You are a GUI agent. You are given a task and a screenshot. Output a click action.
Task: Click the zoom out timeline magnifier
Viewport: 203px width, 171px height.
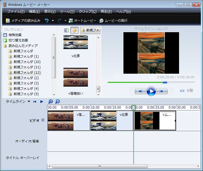58,102
